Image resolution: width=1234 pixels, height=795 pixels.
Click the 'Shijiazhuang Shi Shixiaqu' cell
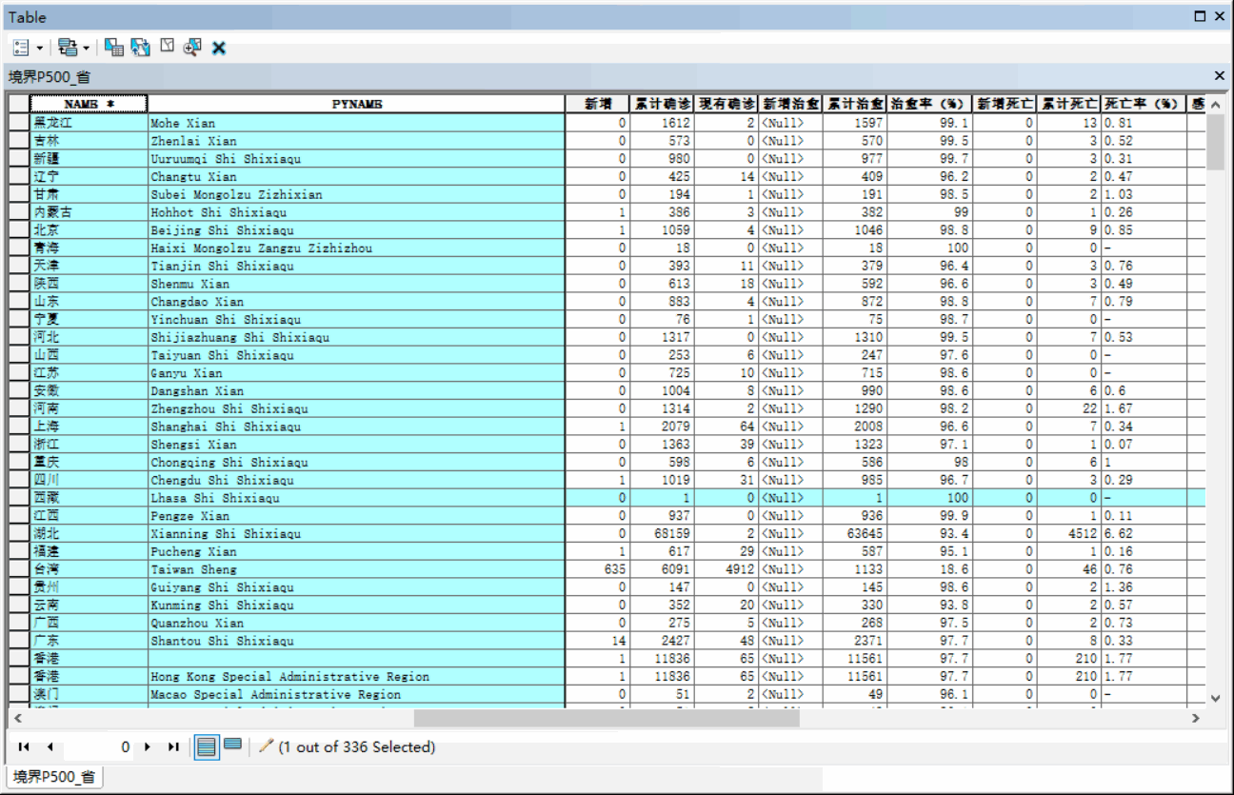click(x=357, y=337)
